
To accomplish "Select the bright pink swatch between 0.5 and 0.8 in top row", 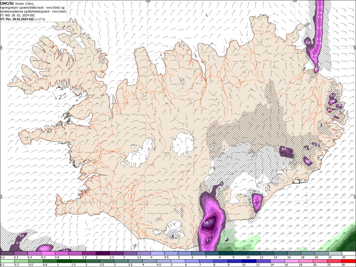I will (48, 253).
